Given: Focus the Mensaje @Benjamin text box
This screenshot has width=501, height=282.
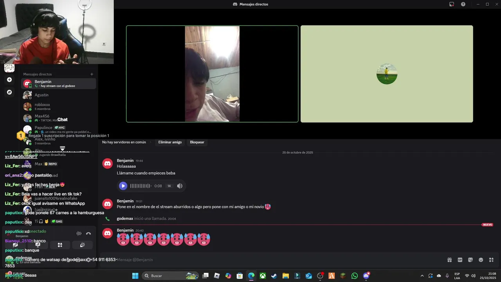Looking at the screenshot, I should 274,260.
